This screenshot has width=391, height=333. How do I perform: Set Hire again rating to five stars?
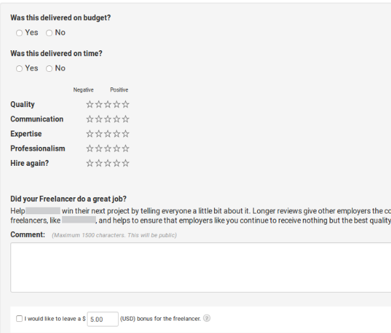click(x=126, y=163)
